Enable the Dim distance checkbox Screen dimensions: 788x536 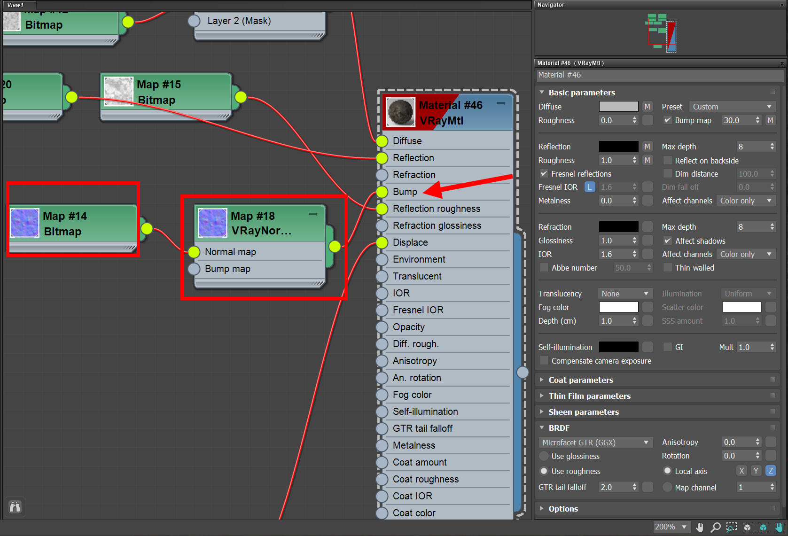pos(667,174)
